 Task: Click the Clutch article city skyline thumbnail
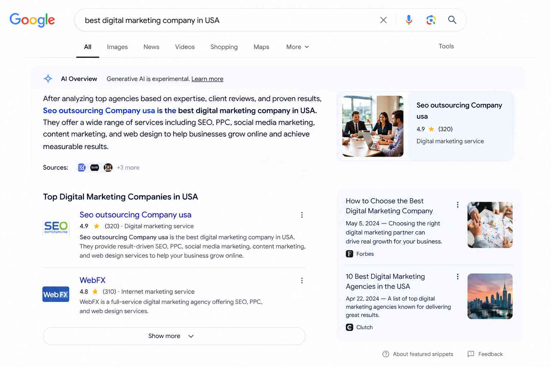coord(490,296)
